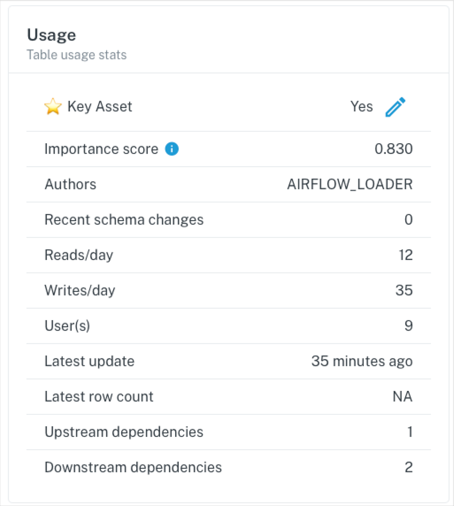Click the gold star Key Asset icon
This screenshot has width=454, height=506.
(x=53, y=106)
